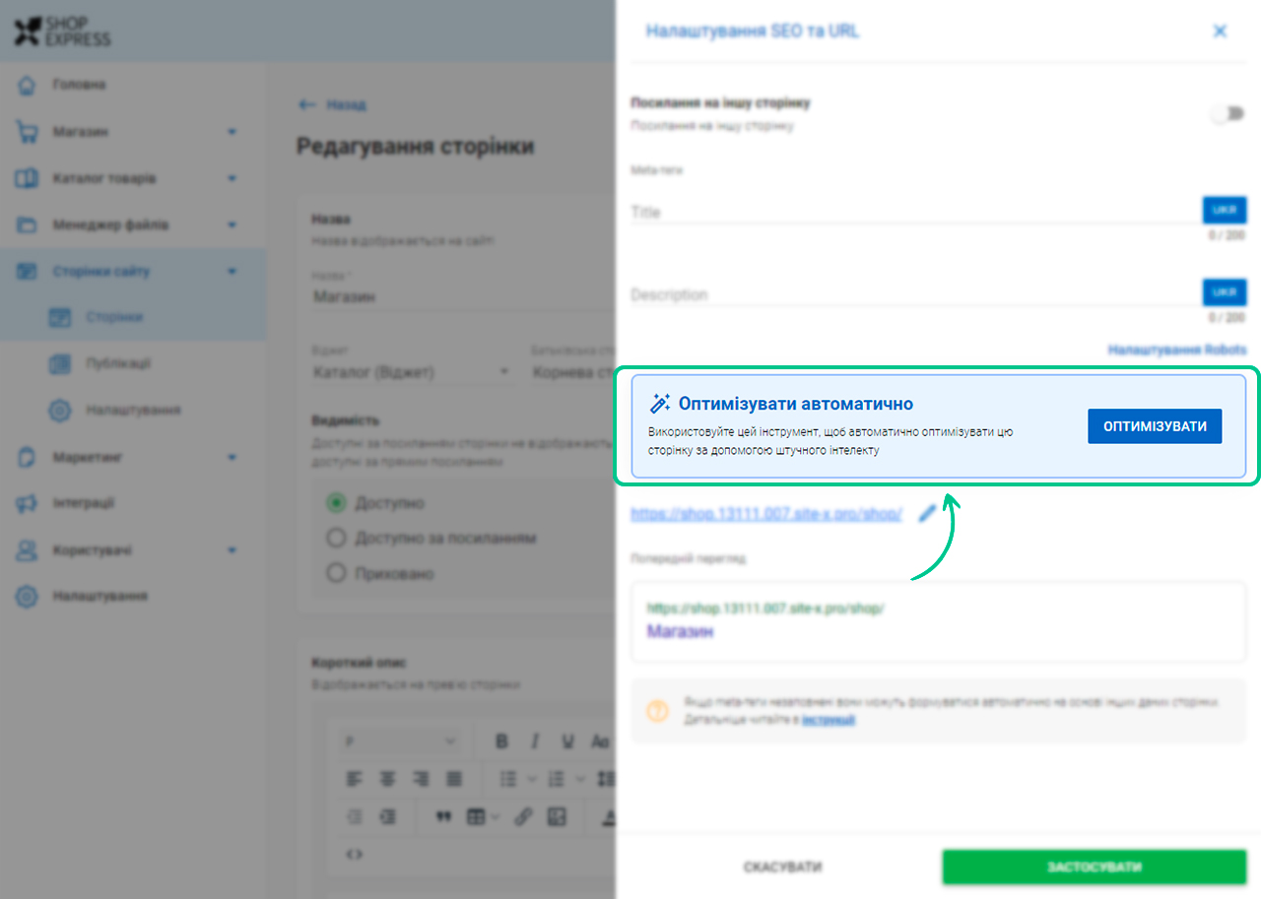Viewport: 1261px width, 899px height.
Task: Select the Доступно radio button
Action: (x=336, y=503)
